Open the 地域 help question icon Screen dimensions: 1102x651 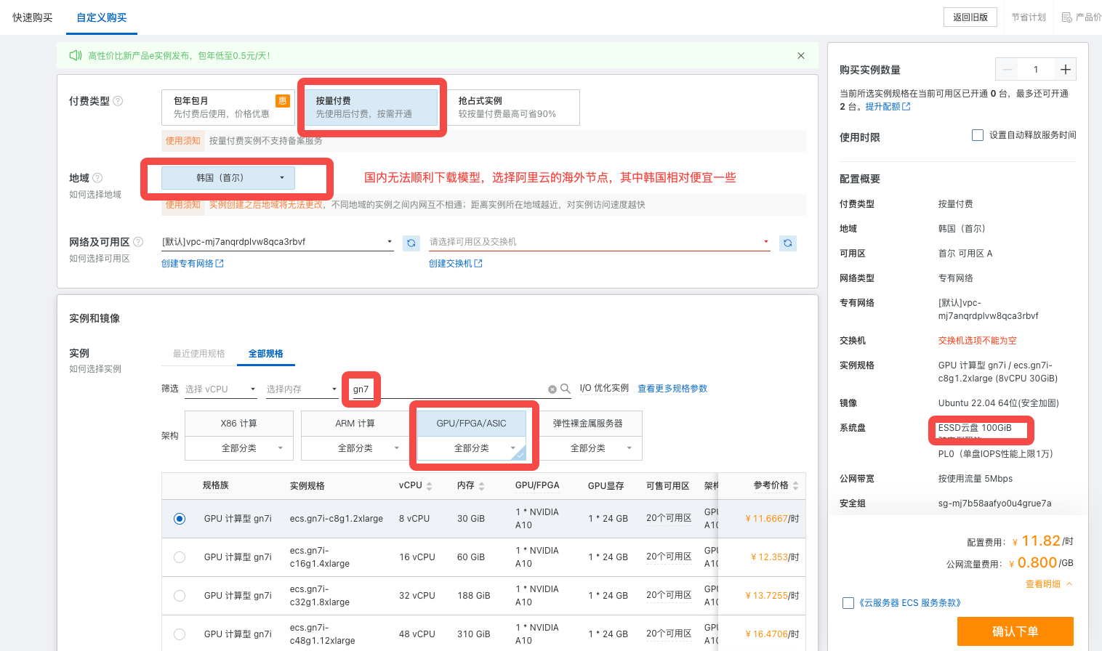[97, 178]
